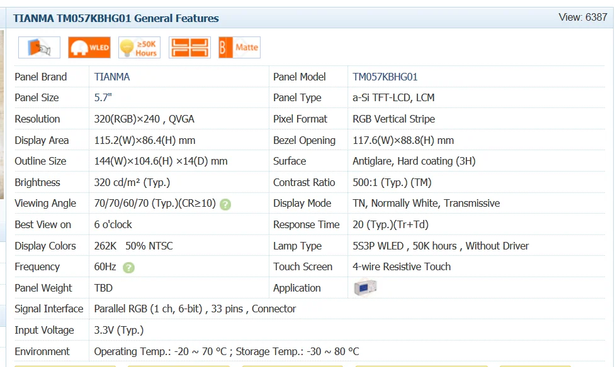Click the TN, Normally White, Transmissive value

(x=426, y=203)
